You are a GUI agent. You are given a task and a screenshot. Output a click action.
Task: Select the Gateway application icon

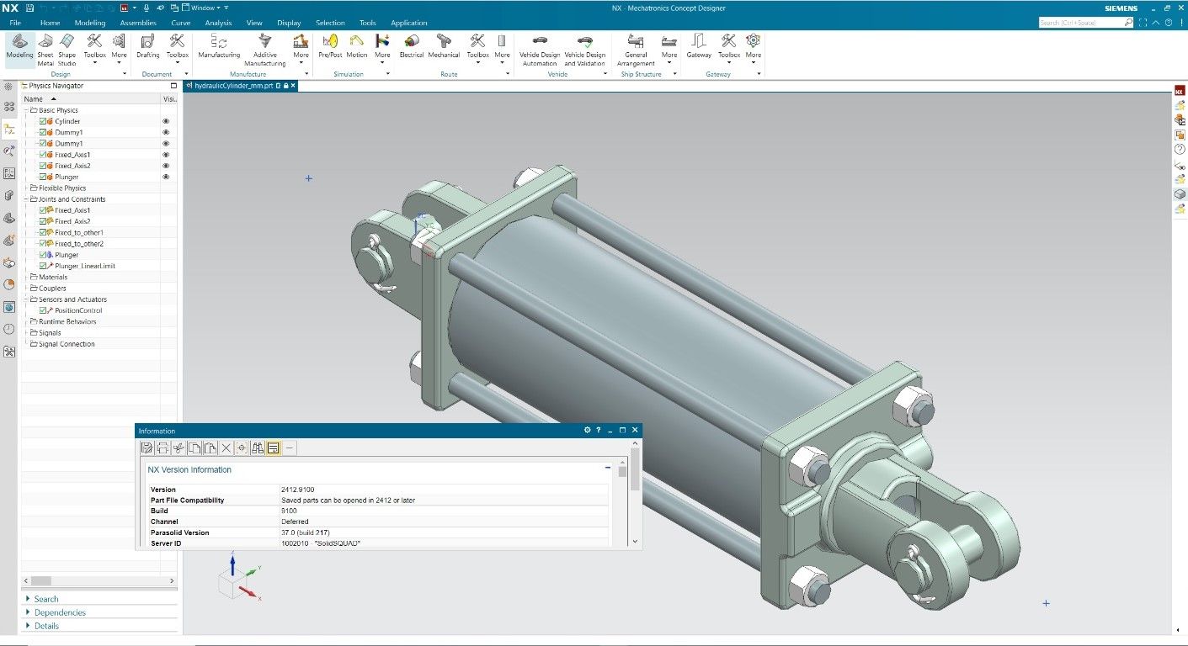pos(698,48)
